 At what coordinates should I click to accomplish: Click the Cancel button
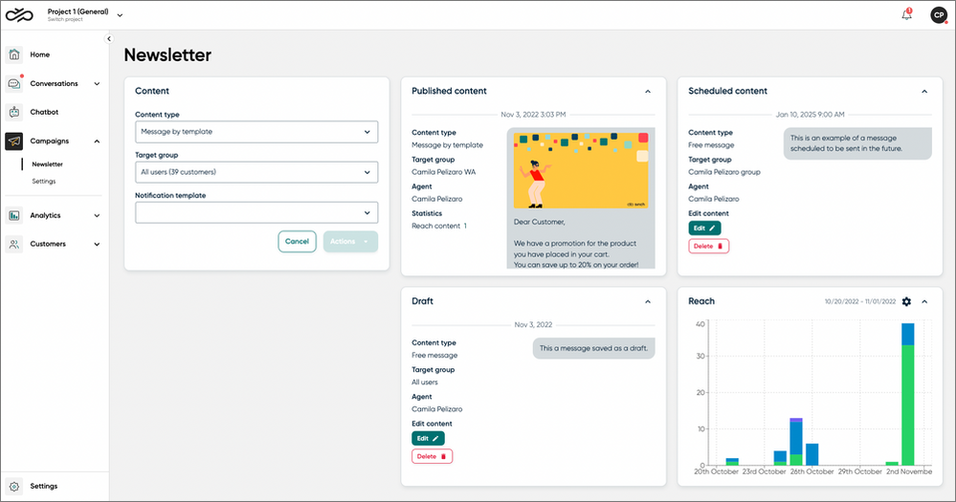click(297, 241)
